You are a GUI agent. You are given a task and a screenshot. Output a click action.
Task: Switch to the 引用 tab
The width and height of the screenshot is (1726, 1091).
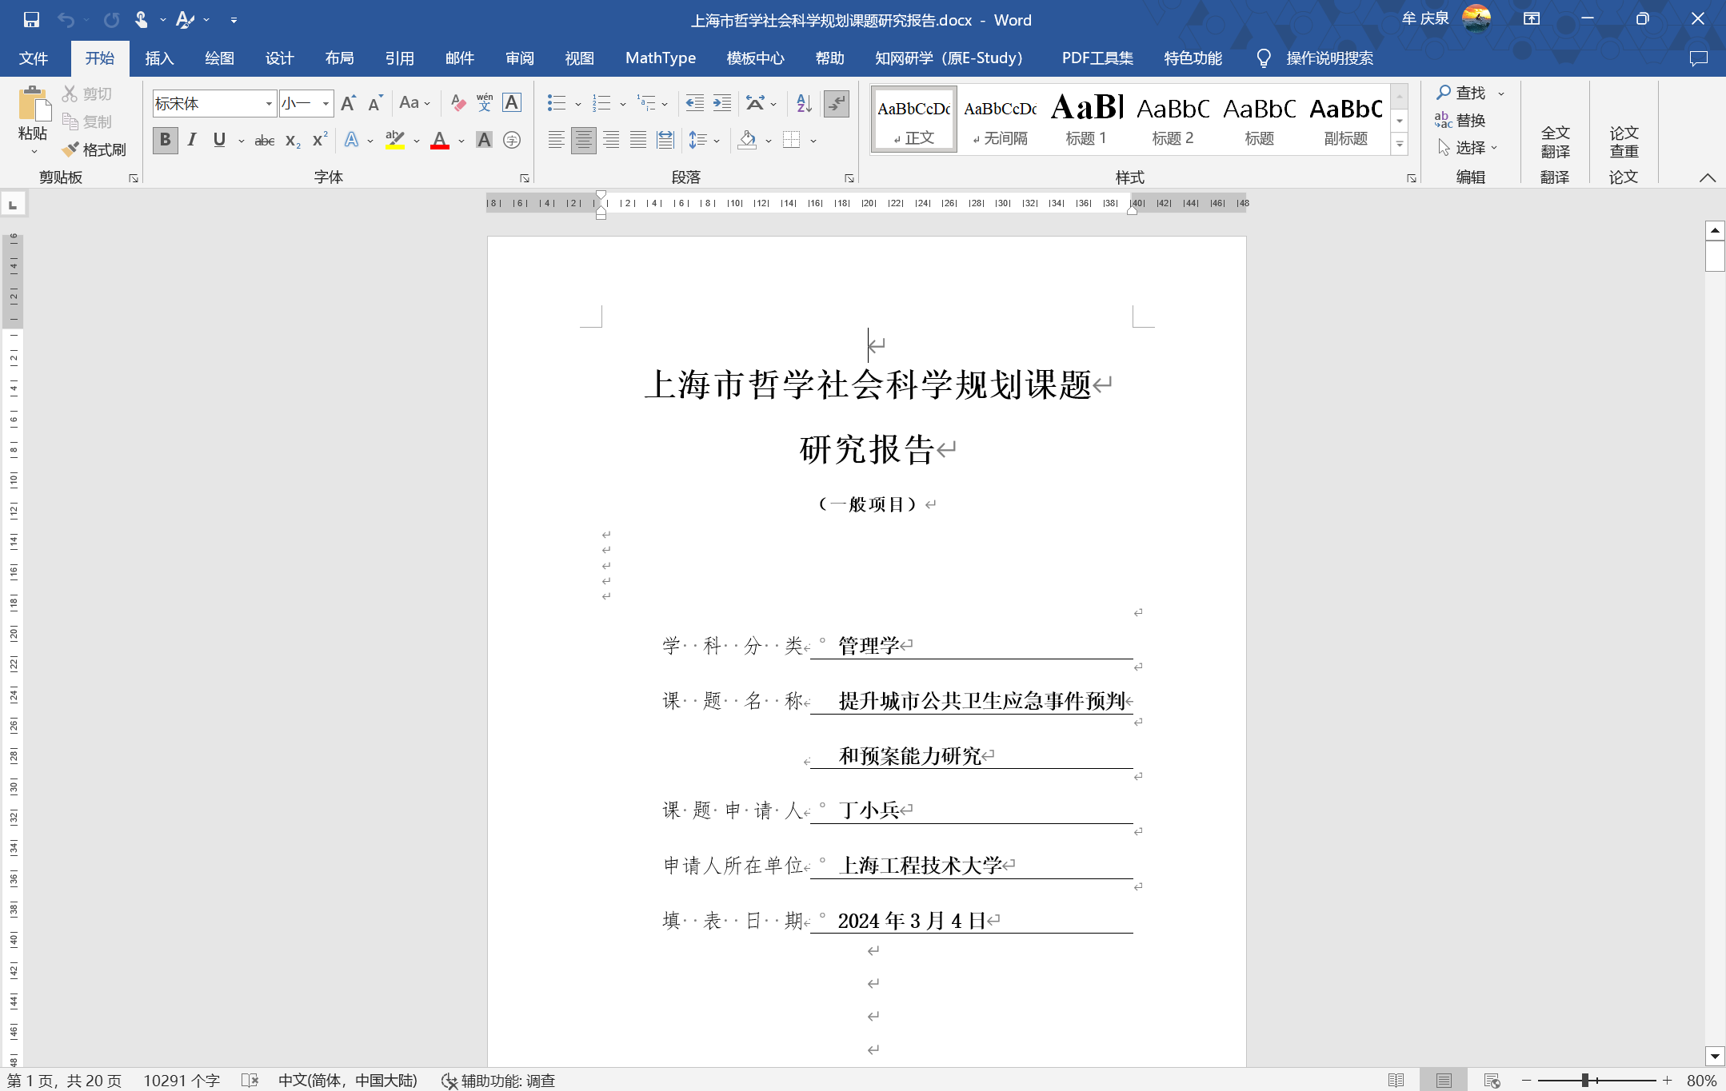point(399,58)
